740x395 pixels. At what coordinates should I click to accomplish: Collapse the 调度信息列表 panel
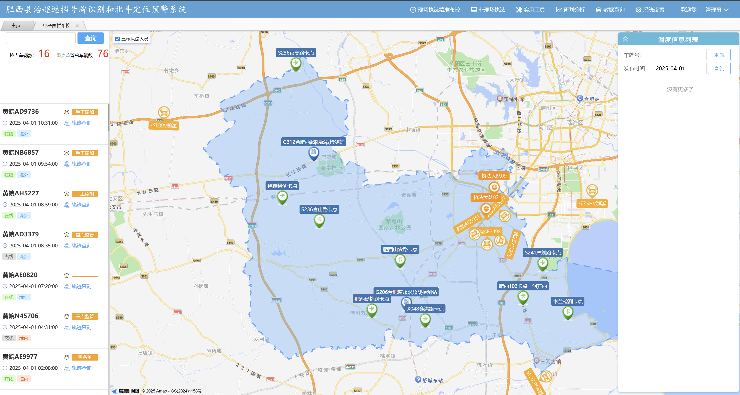pos(625,39)
